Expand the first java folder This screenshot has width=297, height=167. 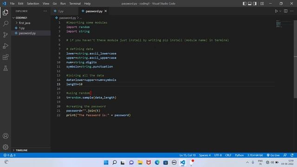(x=31, y=23)
